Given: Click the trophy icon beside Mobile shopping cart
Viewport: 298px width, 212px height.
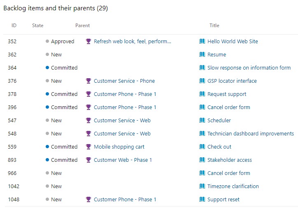Looking at the screenshot, I should 88,147.
